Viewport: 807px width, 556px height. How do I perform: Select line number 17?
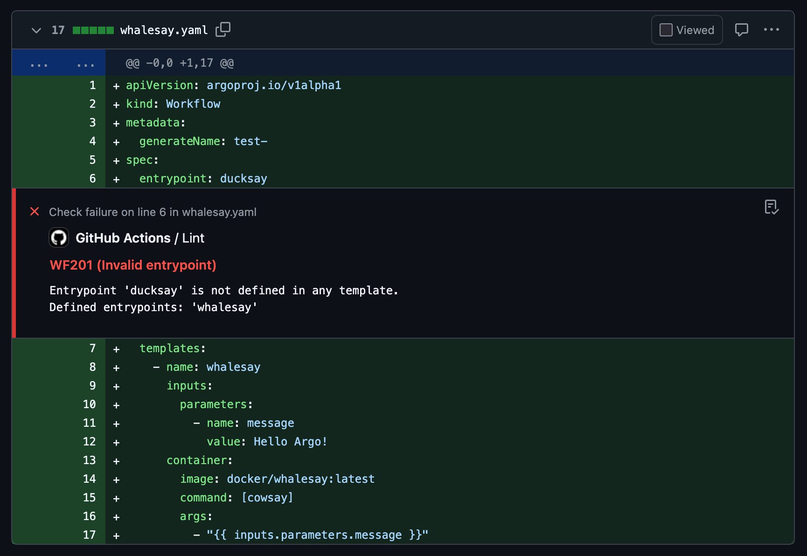pyautogui.click(x=89, y=535)
